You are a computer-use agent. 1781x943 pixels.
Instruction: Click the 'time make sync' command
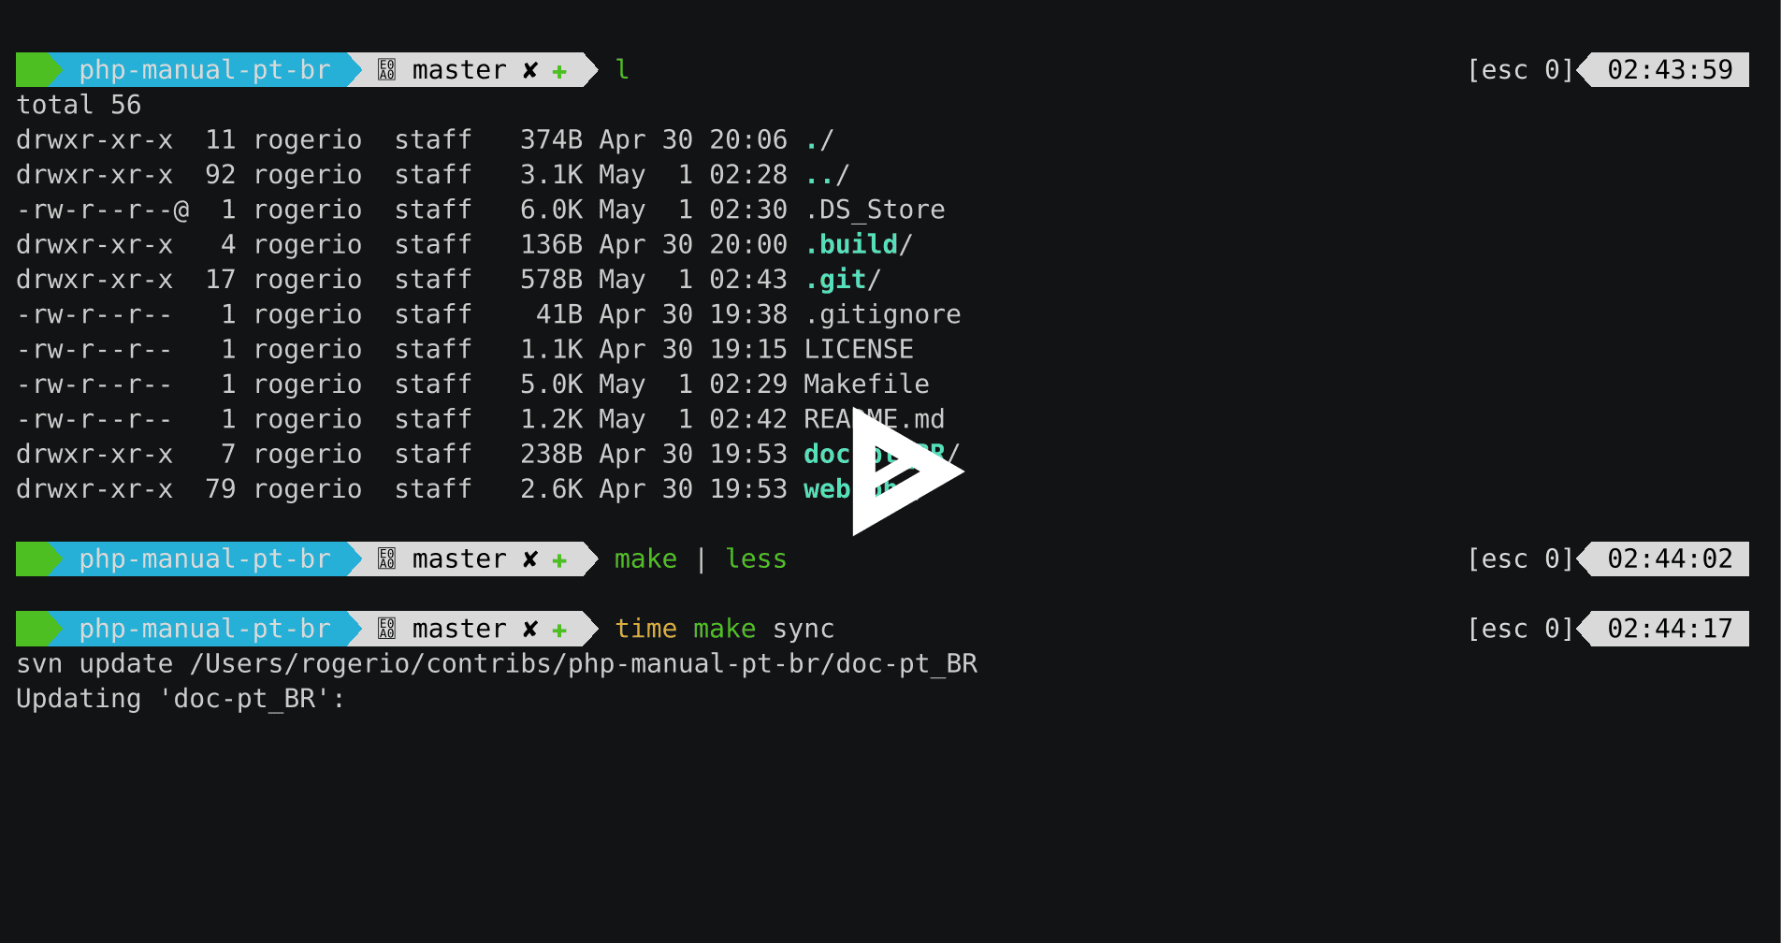click(724, 629)
